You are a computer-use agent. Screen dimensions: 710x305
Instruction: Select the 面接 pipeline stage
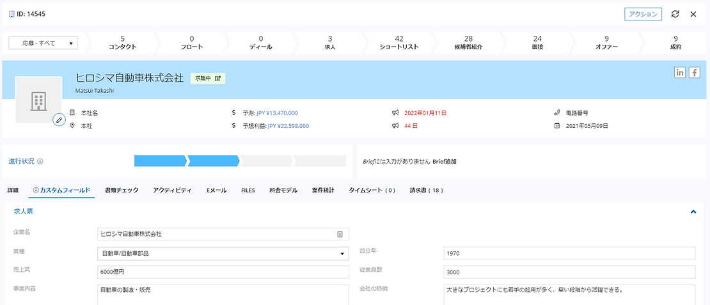click(x=537, y=43)
